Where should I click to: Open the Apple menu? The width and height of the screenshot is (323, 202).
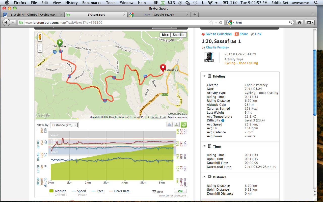(7, 3)
